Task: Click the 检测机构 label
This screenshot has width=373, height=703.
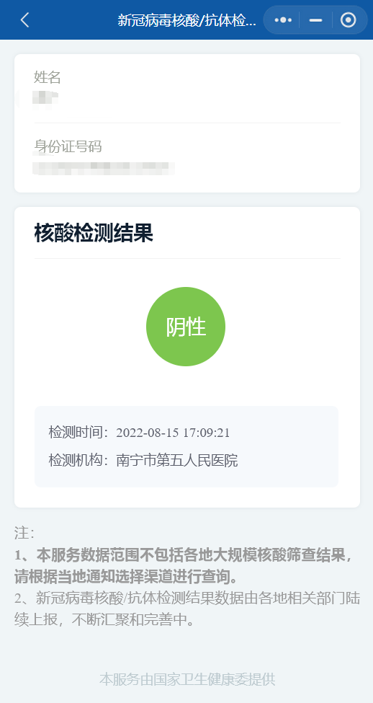Action: coord(78,461)
